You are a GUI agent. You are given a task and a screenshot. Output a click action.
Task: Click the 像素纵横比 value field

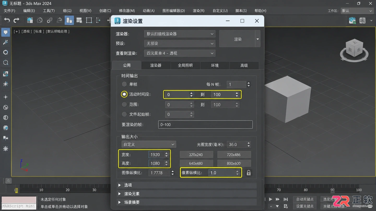[x=222, y=173]
